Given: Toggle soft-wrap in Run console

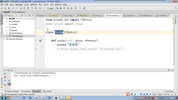Looking at the screenshot, I should [9, 81].
